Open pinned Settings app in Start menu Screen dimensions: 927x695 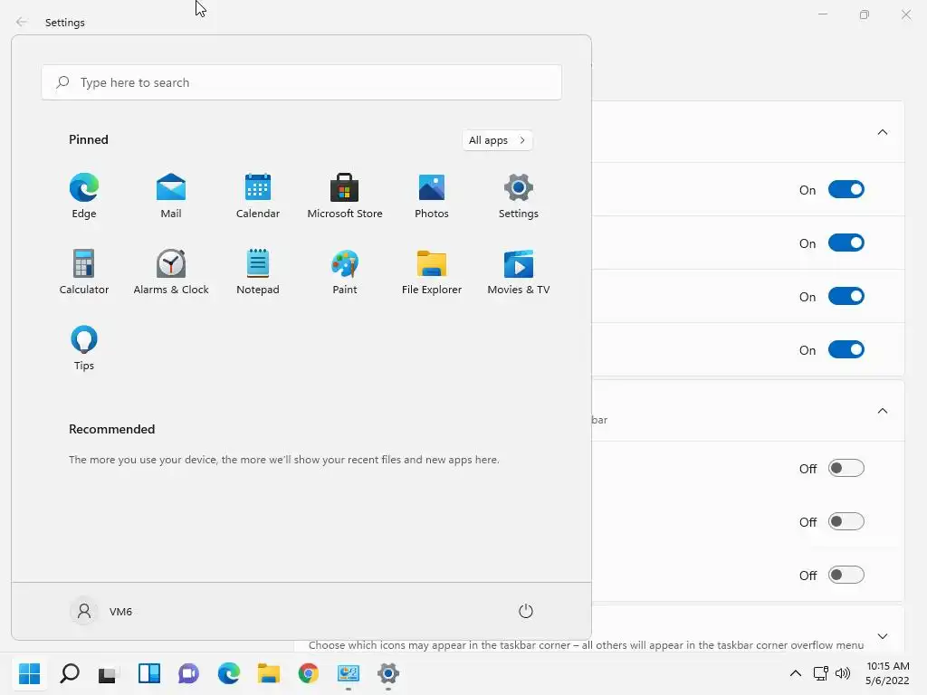click(x=519, y=196)
